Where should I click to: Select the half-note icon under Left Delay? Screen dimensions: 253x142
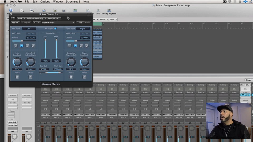[16, 46]
